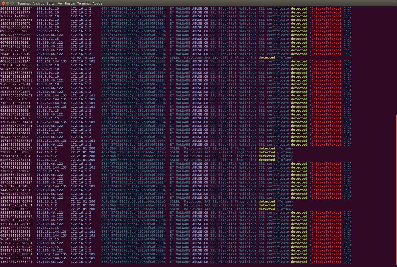Select event ID 2134134310057540
Screen dimensions: 397x267
tap(17, 156)
